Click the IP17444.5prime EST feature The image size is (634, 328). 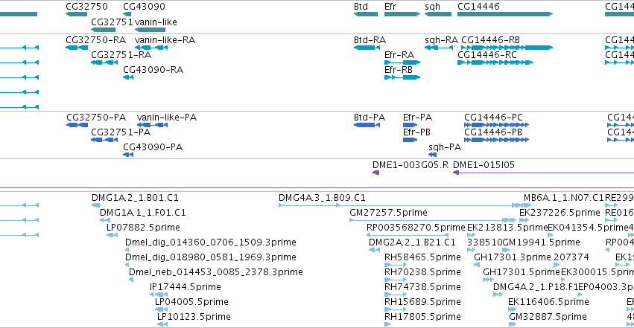(x=159, y=295)
